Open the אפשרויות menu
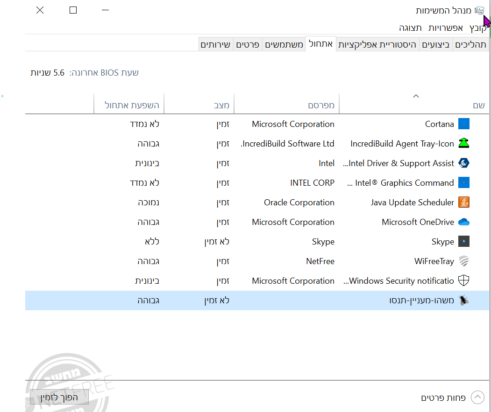Viewport: 491px width, 412px height. click(x=446, y=28)
